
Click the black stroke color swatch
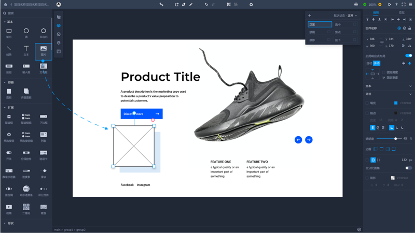pyautogui.click(x=396, y=113)
